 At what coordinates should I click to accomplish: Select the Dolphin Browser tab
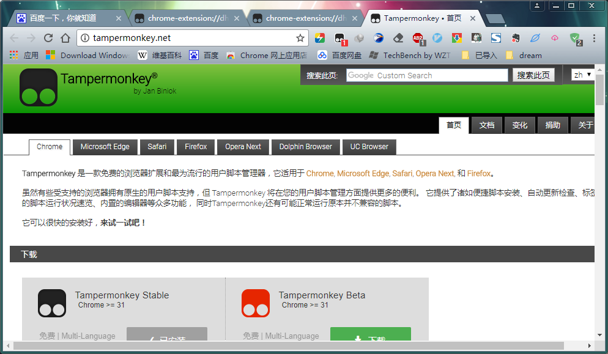coord(306,147)
